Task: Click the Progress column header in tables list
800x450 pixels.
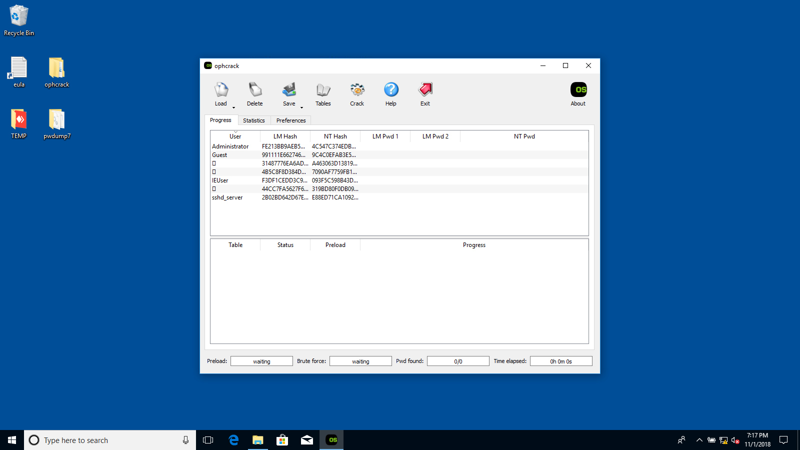Action: 474,245
